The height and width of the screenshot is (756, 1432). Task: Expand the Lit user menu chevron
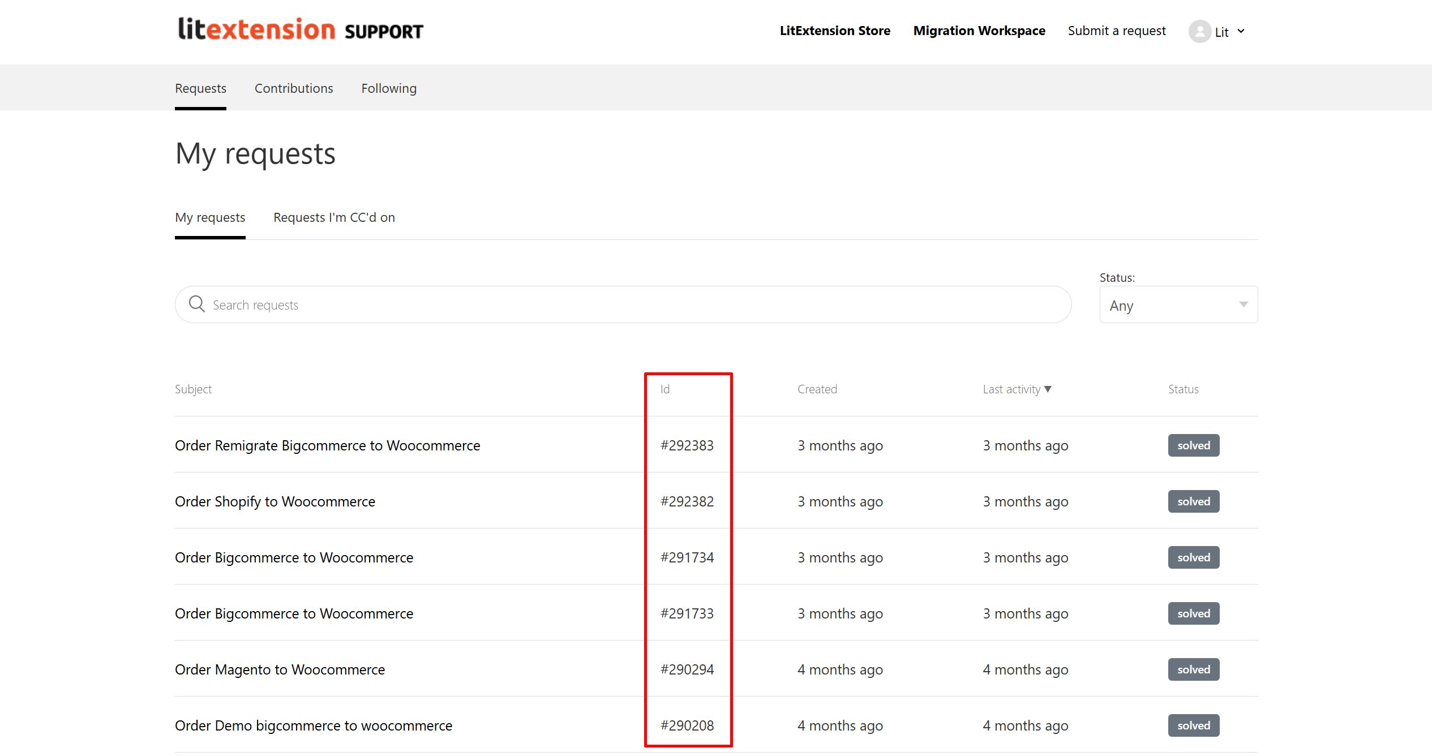(x=1241, y=31)
